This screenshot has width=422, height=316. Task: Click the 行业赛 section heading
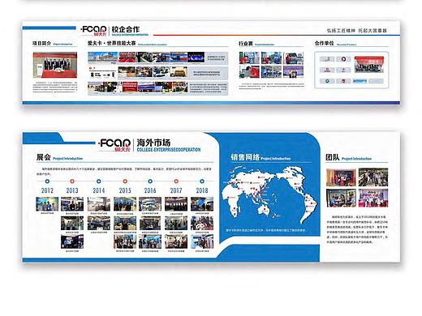click(246, 44)
